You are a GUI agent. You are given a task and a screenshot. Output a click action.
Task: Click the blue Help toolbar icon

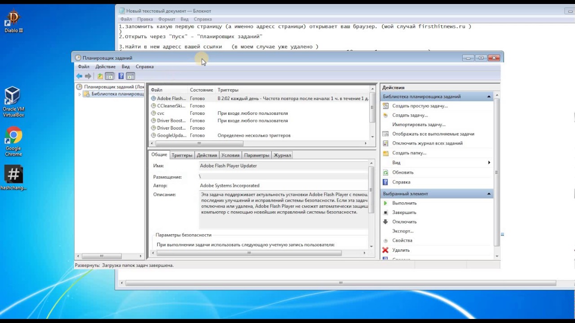click(121, 76)
